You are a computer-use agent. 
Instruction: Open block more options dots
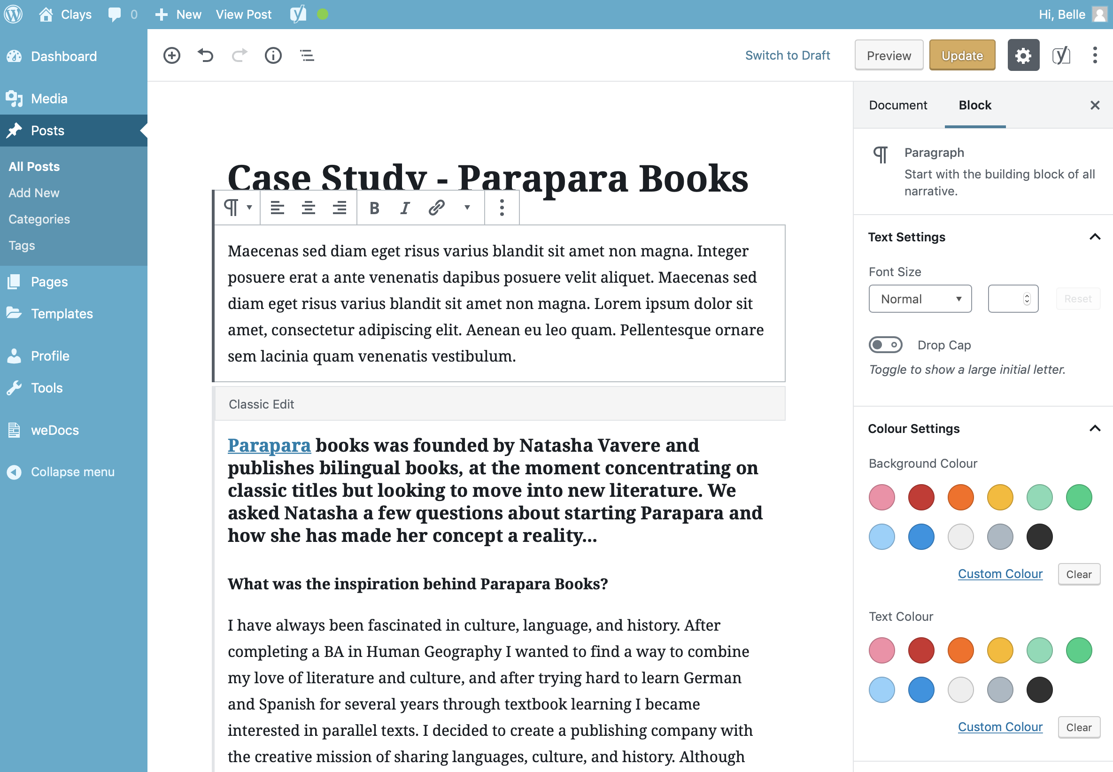[x=502, y=208]
